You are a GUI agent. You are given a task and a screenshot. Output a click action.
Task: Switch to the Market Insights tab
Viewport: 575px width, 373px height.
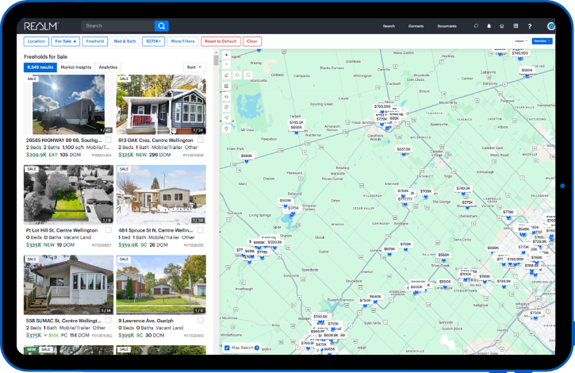76,67
